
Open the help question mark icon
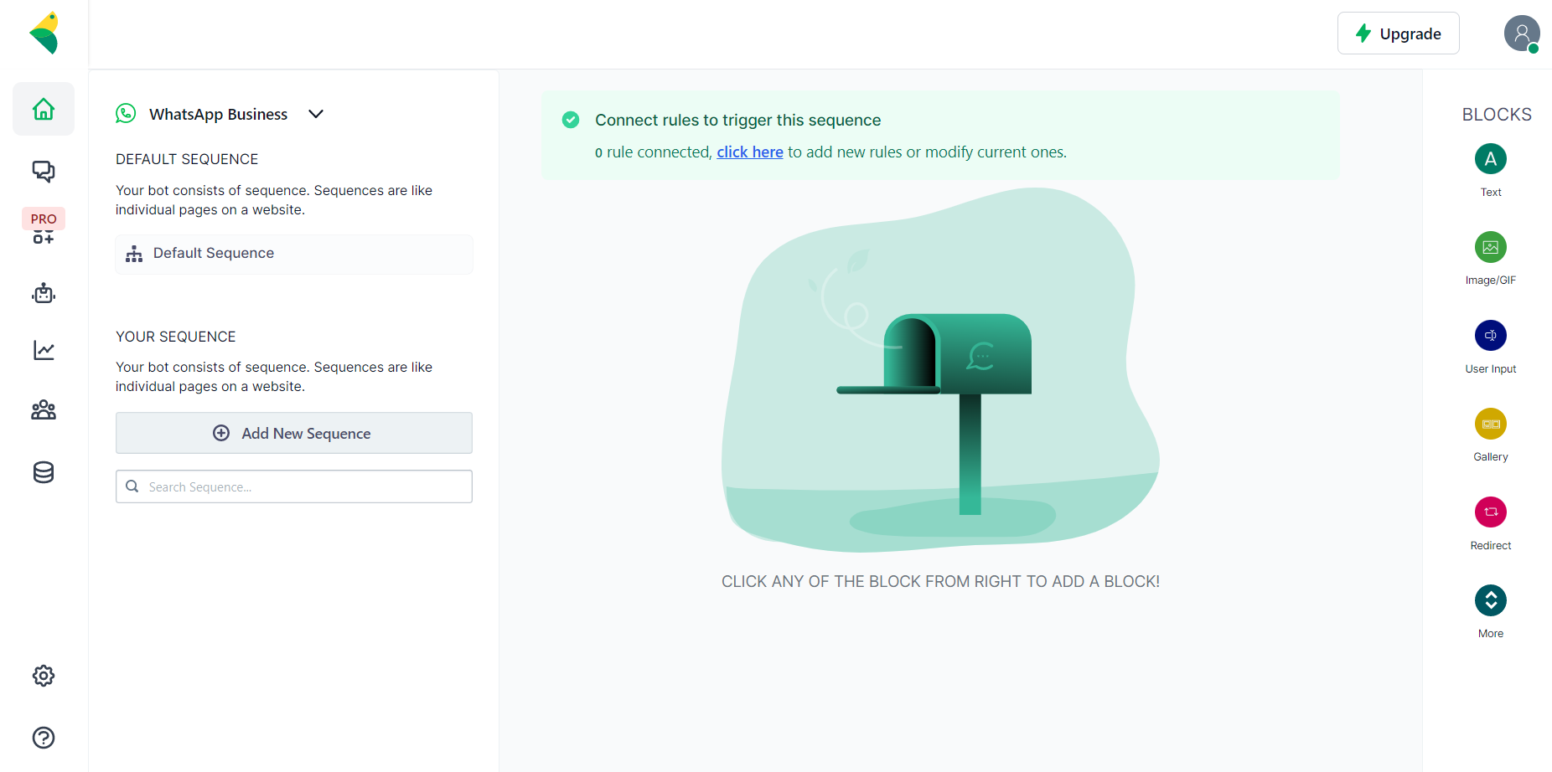pyautogui.click(x=44, y=738)
